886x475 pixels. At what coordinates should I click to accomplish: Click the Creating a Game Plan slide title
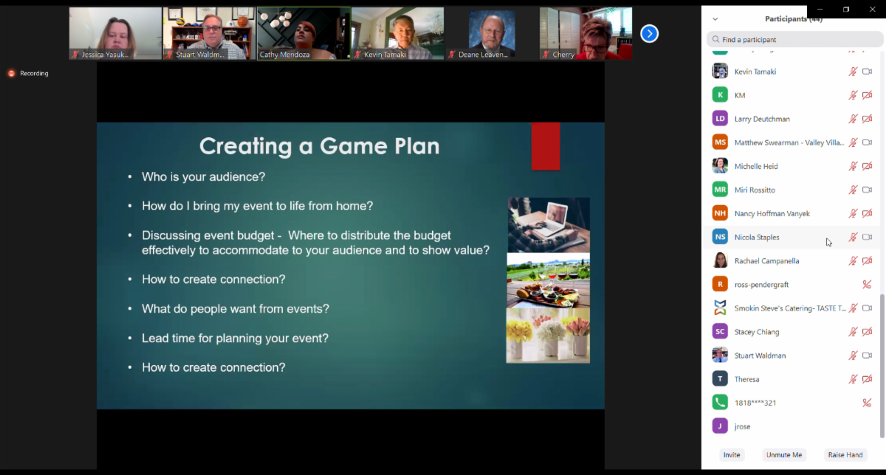320,146
